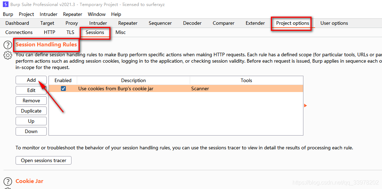Click the Edit rule button
Screen dimensions: 382x189
[x=31, y=90]
